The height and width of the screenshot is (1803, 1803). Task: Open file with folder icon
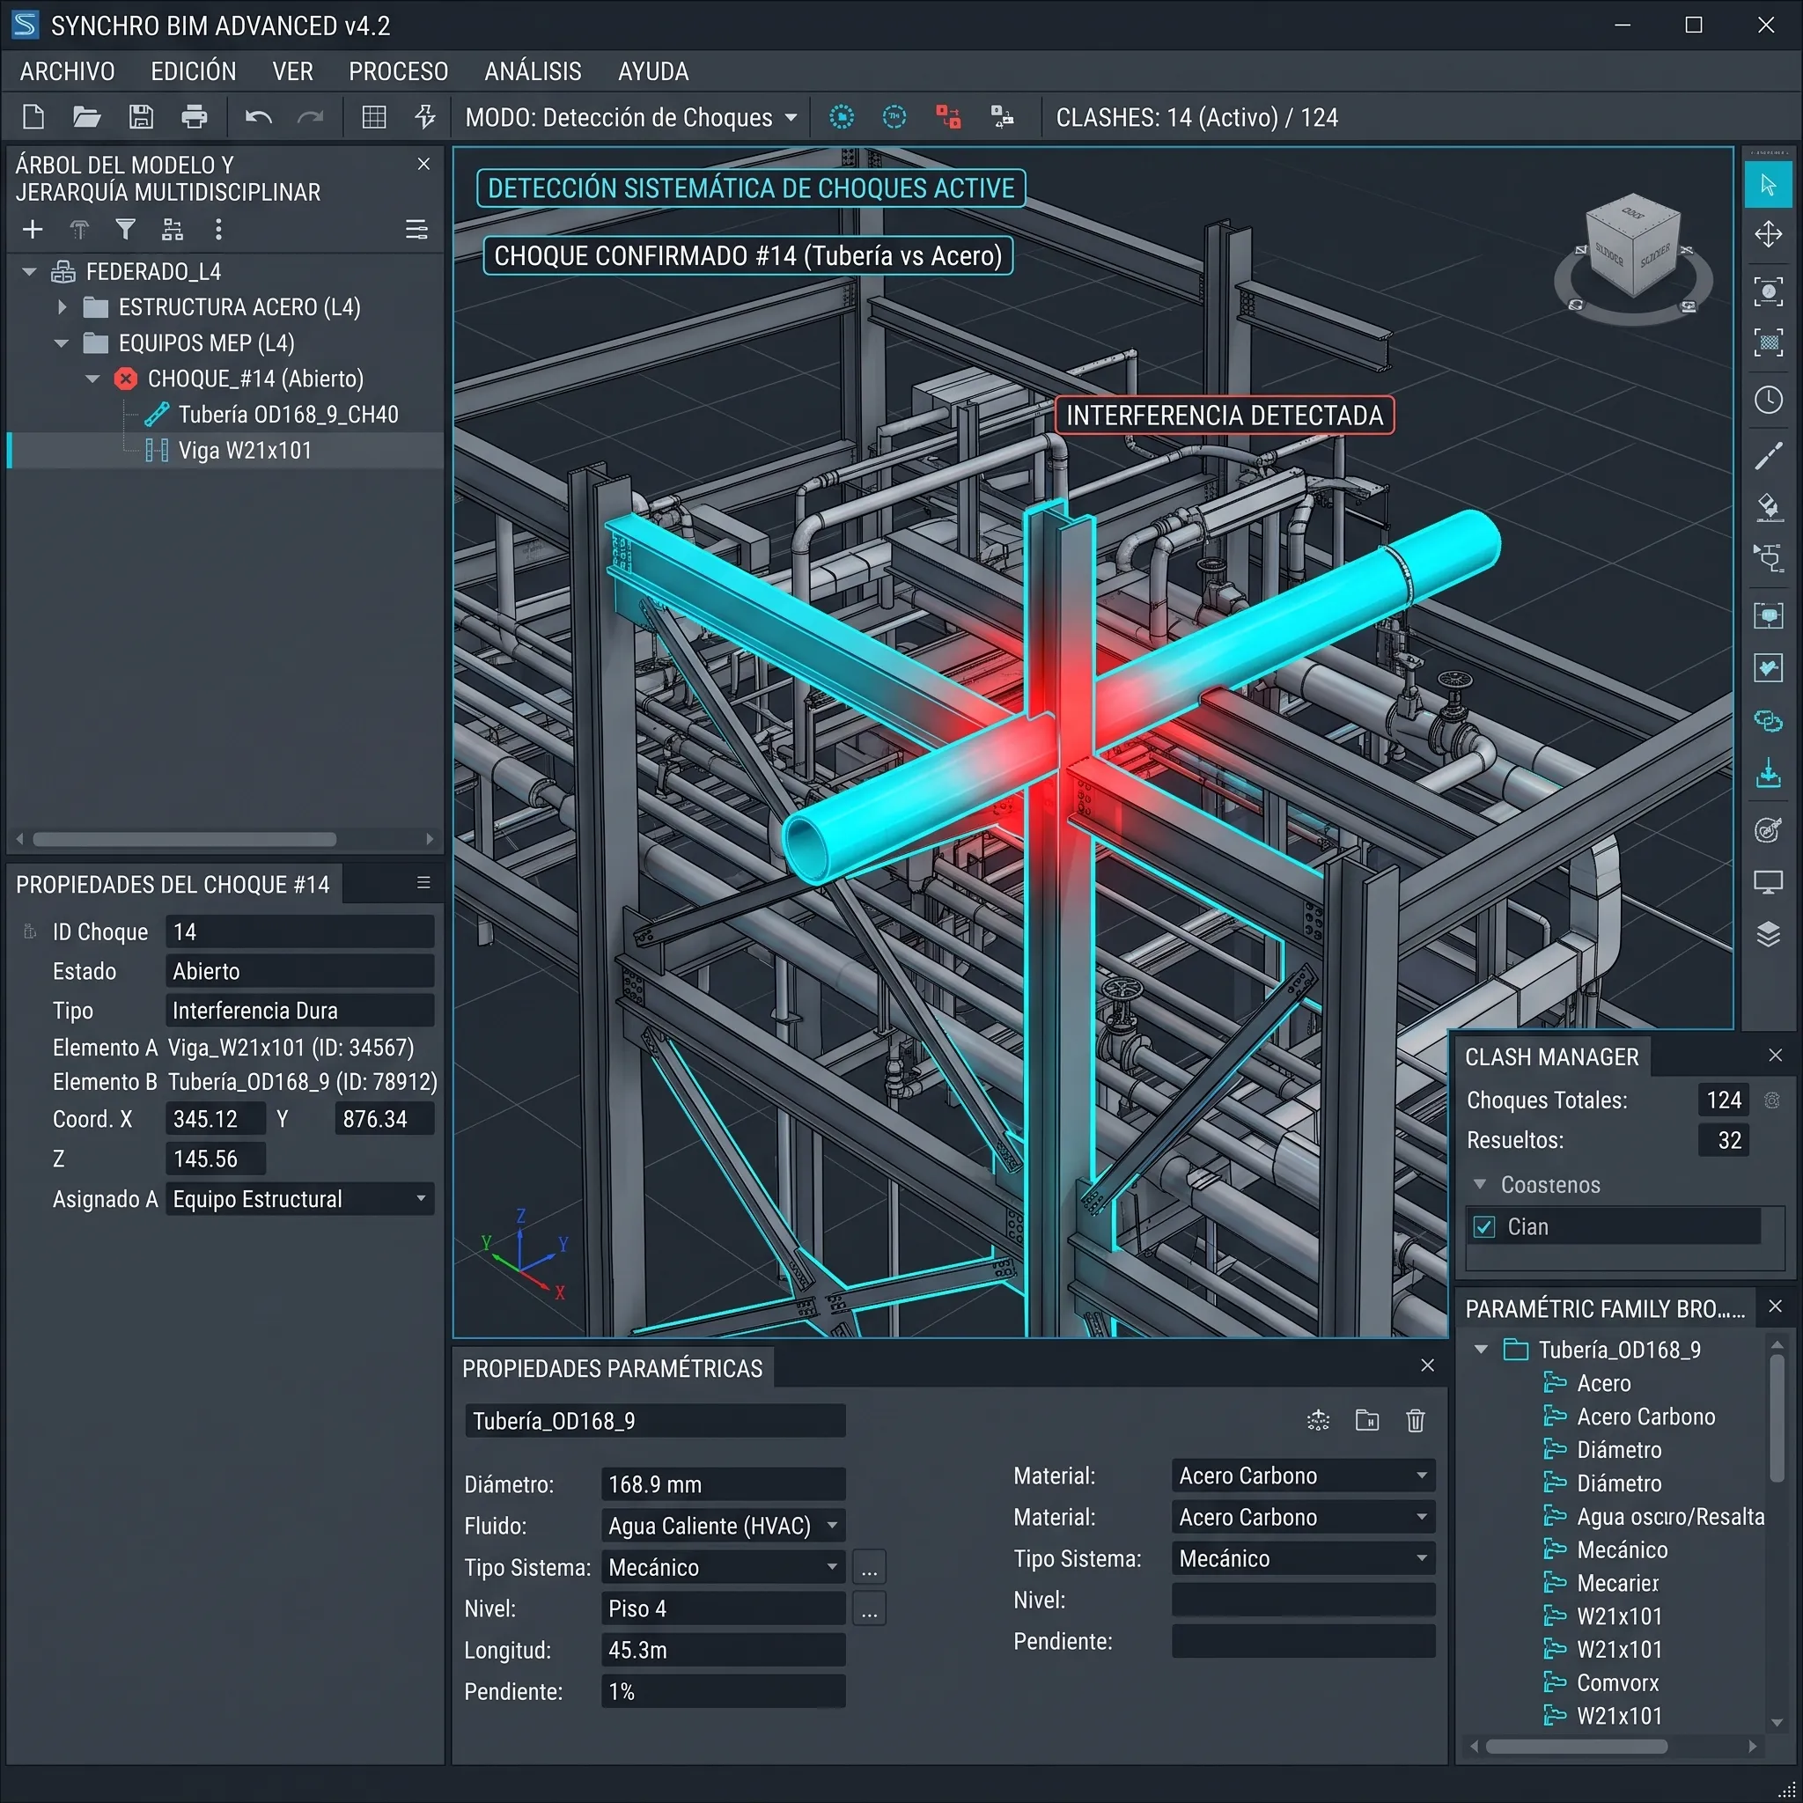pyautogui.click(x=87, y=117)
